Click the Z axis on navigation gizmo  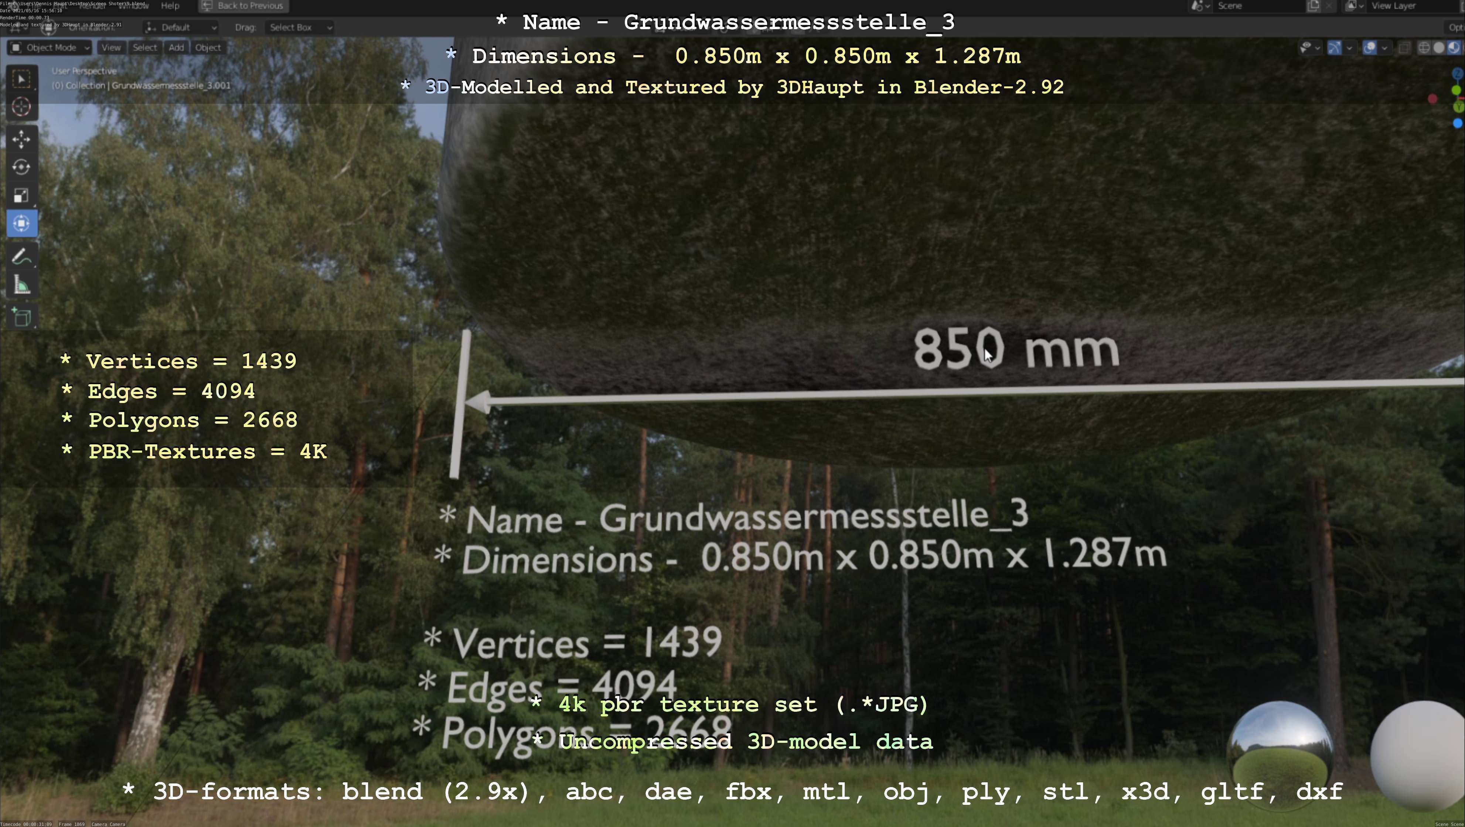coord(1458,74)
